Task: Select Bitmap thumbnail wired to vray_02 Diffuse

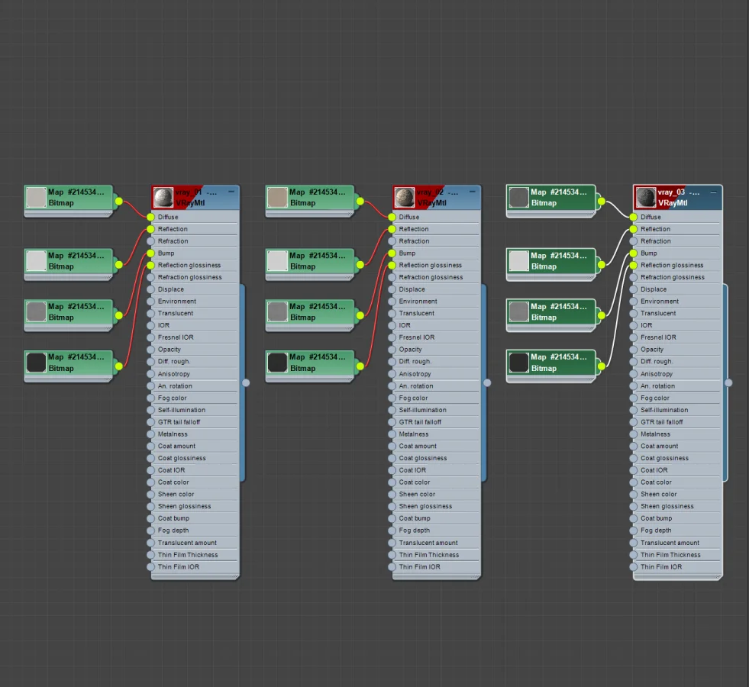Action: (277, 197)
